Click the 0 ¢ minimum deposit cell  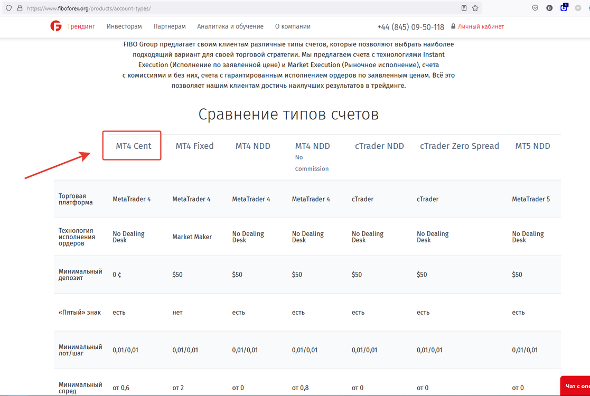click(117, 275)
